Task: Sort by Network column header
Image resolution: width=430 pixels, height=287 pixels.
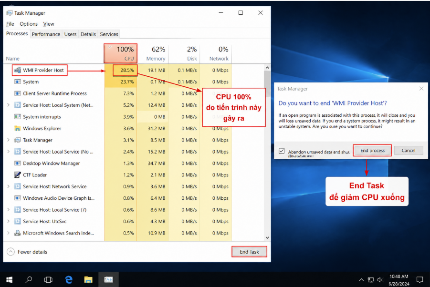Action: tap(216, 53)
